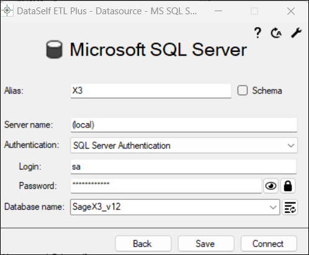The height and width of the screenshot is (255, 309).
Task: Focus the Alias field containing X3
Action: pyautogui.click(x=151, y=91)
